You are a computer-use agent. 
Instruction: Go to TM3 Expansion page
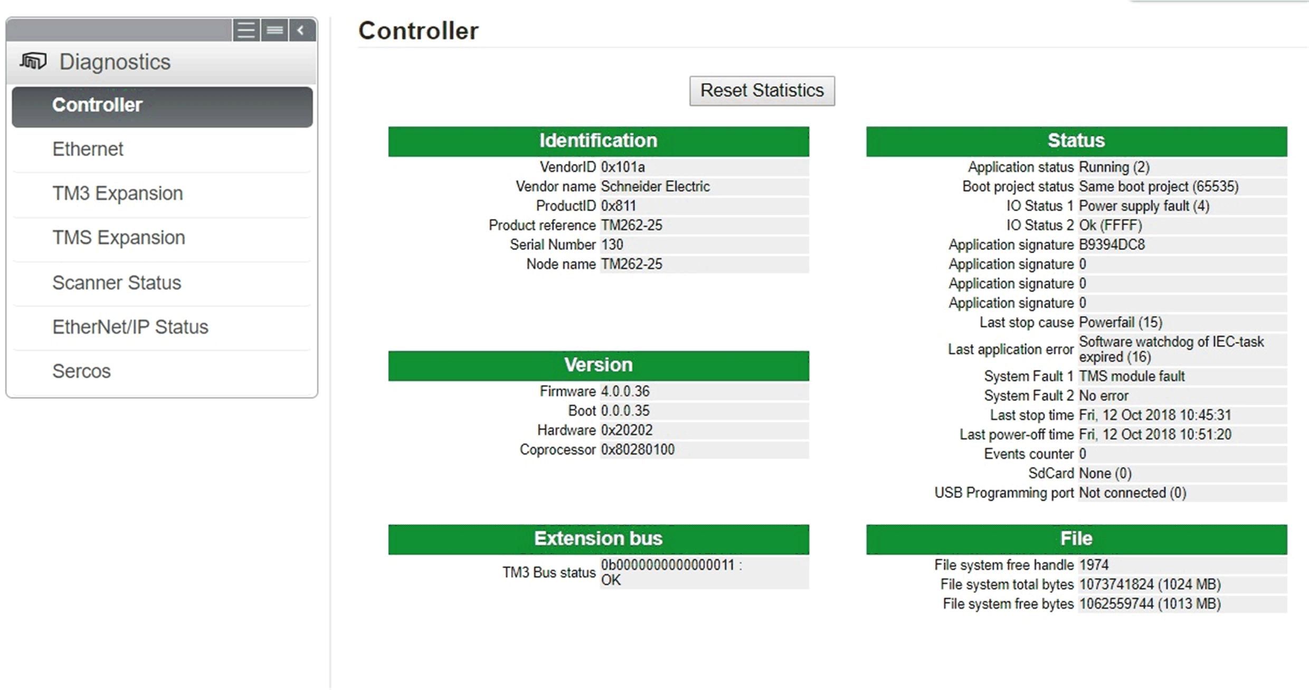click(117, 194)
